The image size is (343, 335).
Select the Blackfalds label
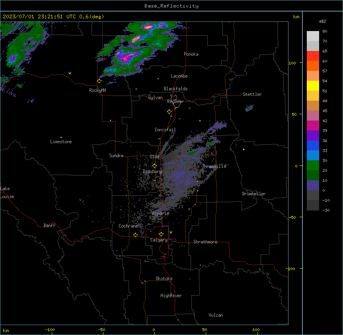pos(175,89)
